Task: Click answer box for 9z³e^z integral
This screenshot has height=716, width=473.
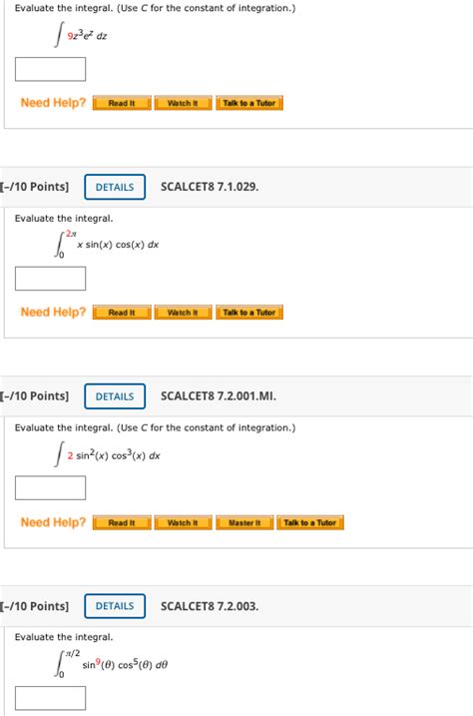Action: [x=50, y=69]
